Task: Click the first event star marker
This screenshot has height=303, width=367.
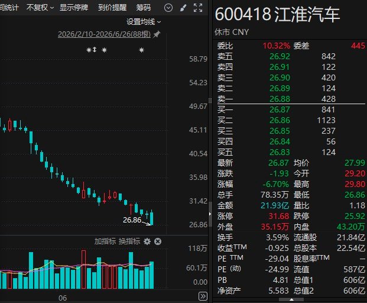Action: click(x=89, y=50)
